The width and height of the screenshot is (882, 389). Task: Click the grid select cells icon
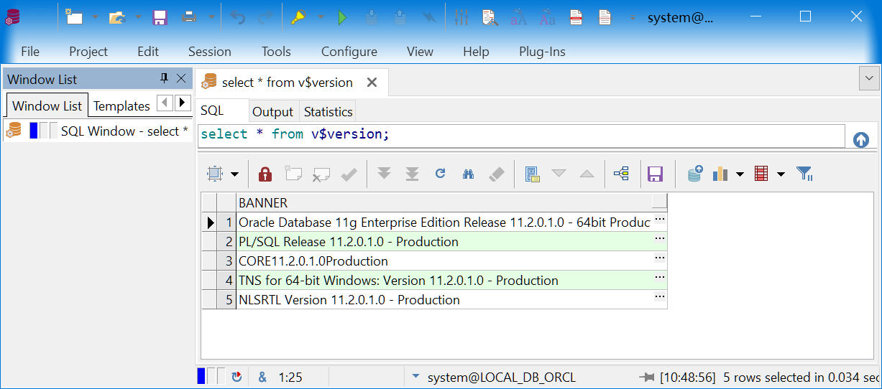pos(215,174)
